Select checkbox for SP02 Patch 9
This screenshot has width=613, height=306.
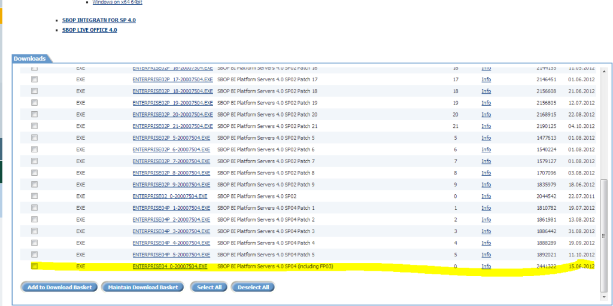34,184
